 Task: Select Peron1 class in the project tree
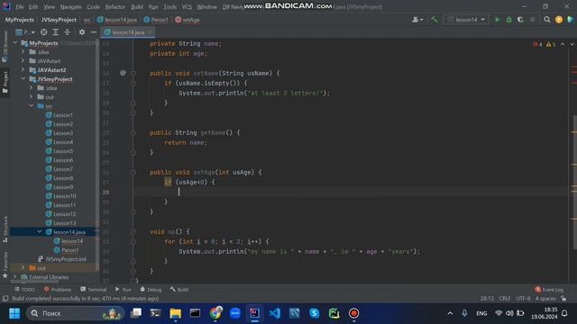pos(66,250)
